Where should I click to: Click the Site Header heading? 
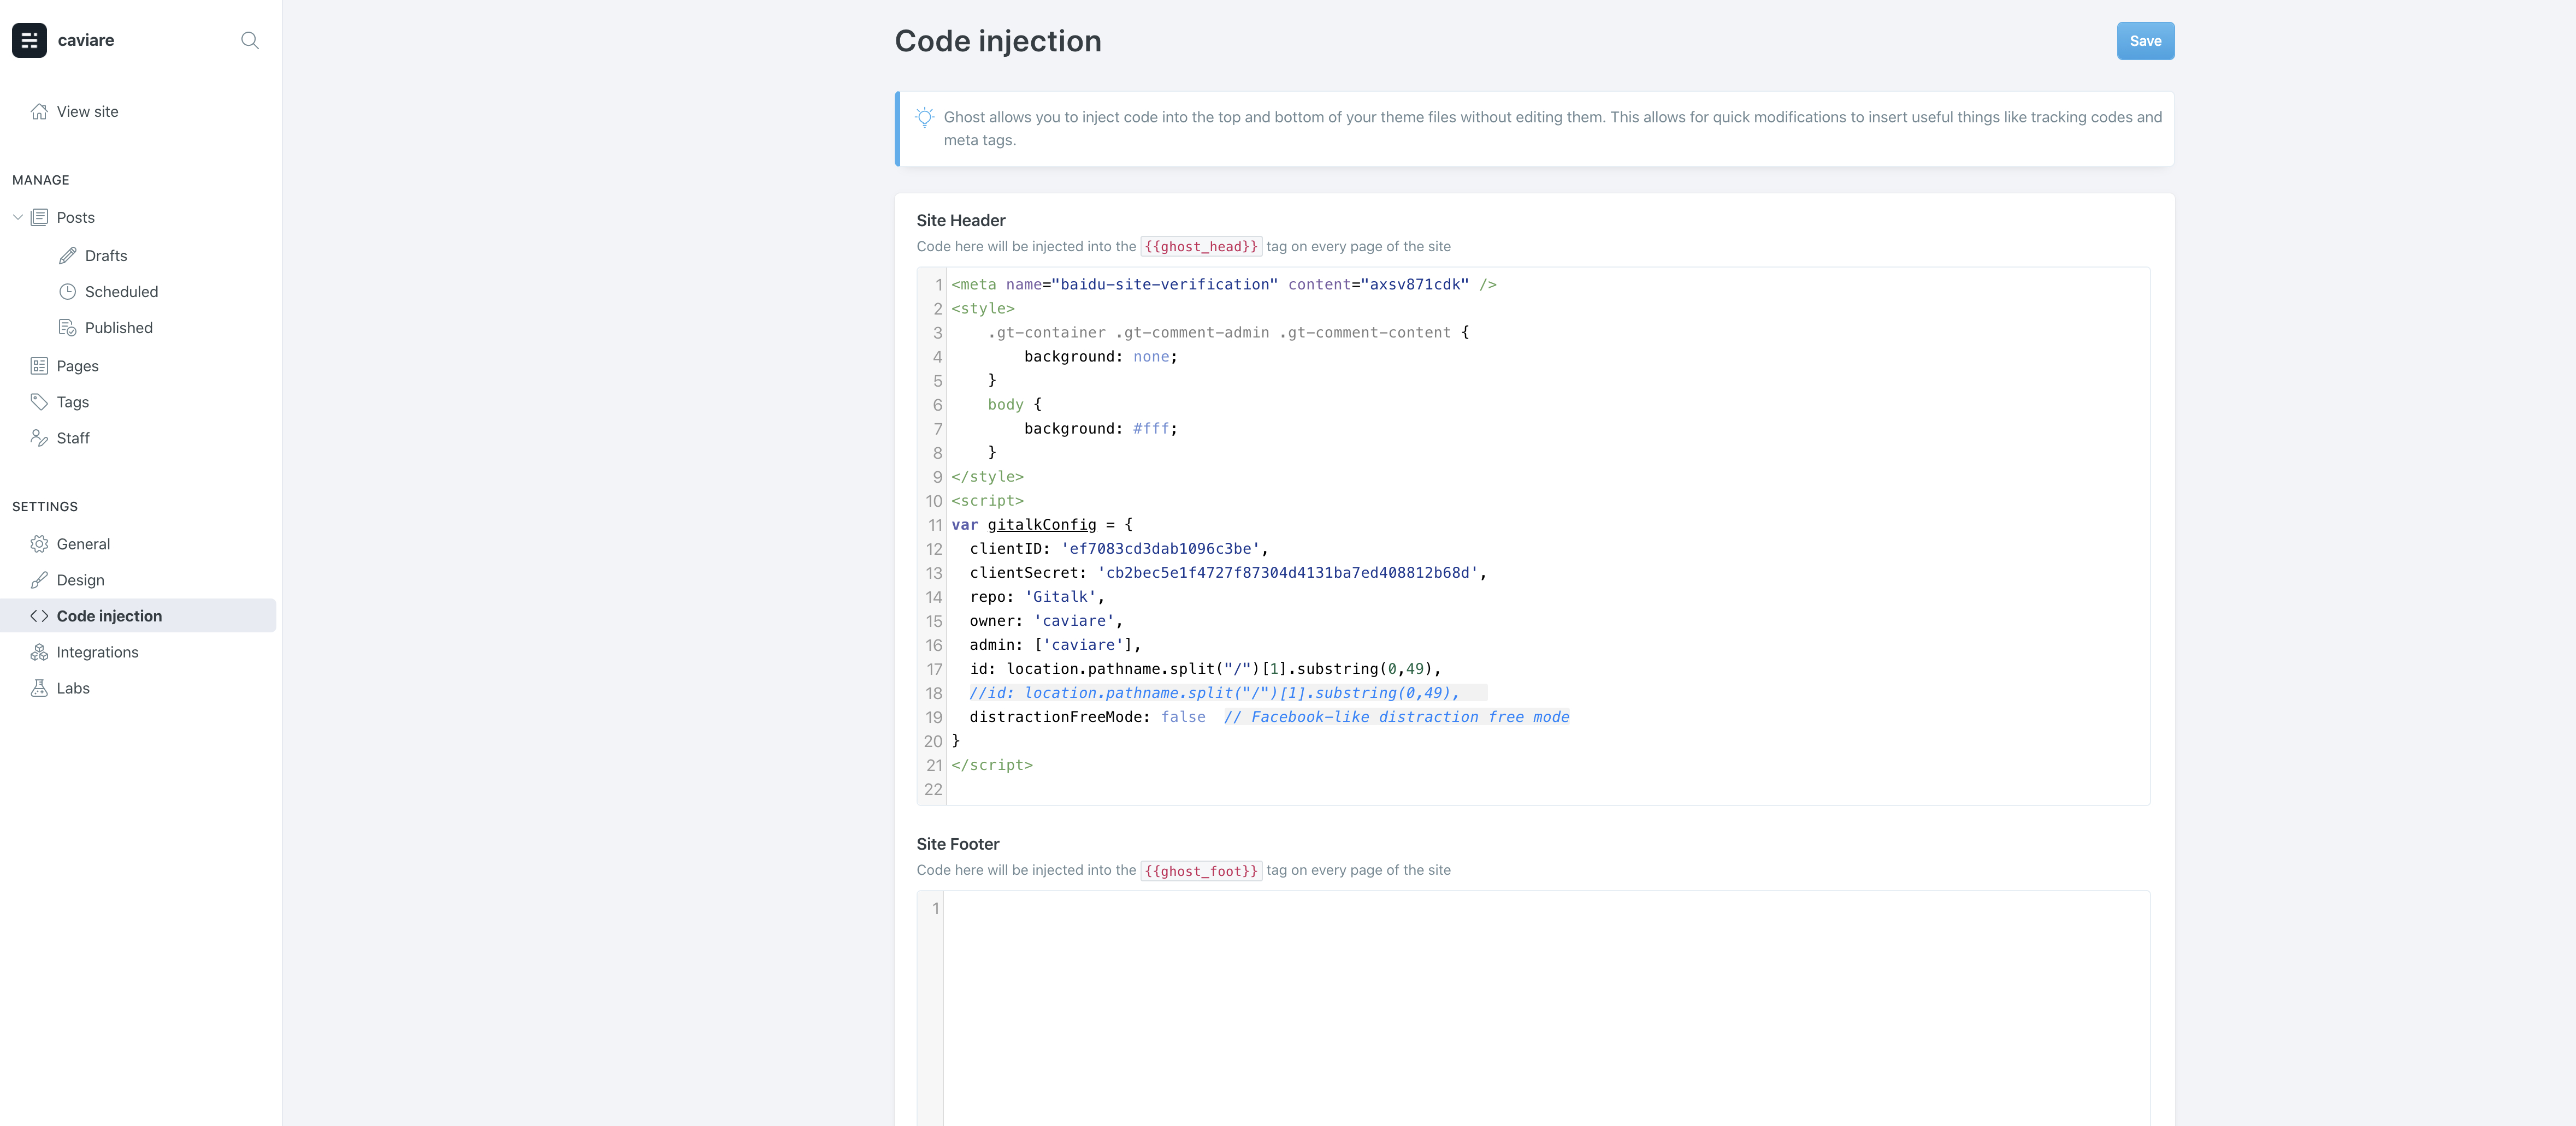pos(961,220)
